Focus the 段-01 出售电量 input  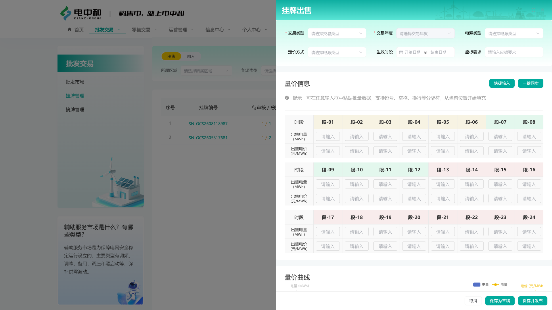pos(328,137)
